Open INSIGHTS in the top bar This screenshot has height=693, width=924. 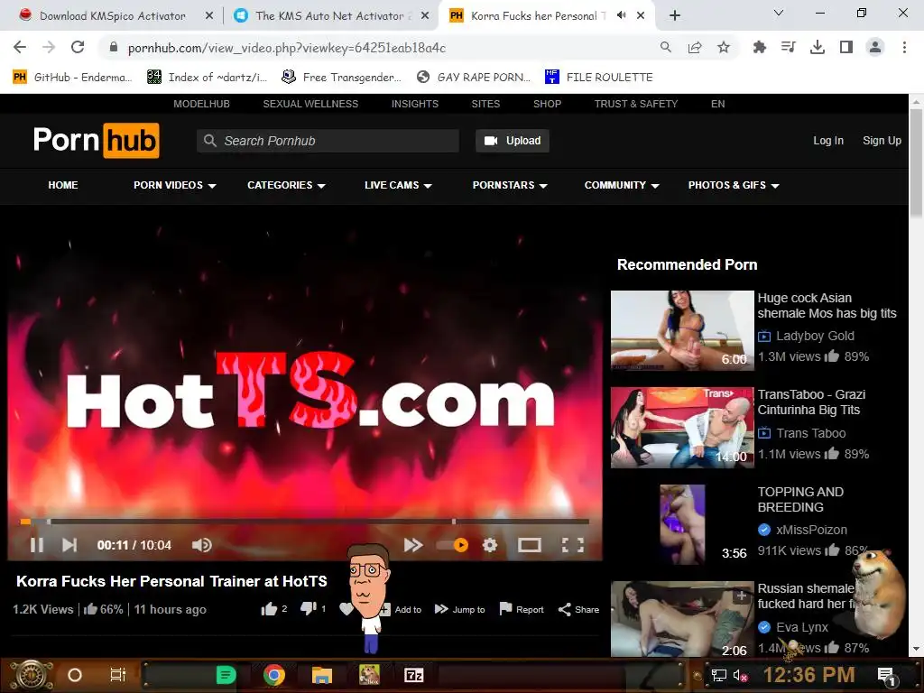tap(415, 104)
